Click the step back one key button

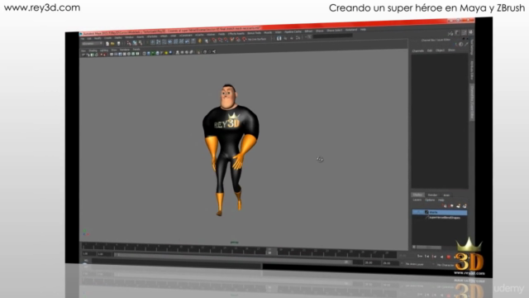[x=434, y=257]
